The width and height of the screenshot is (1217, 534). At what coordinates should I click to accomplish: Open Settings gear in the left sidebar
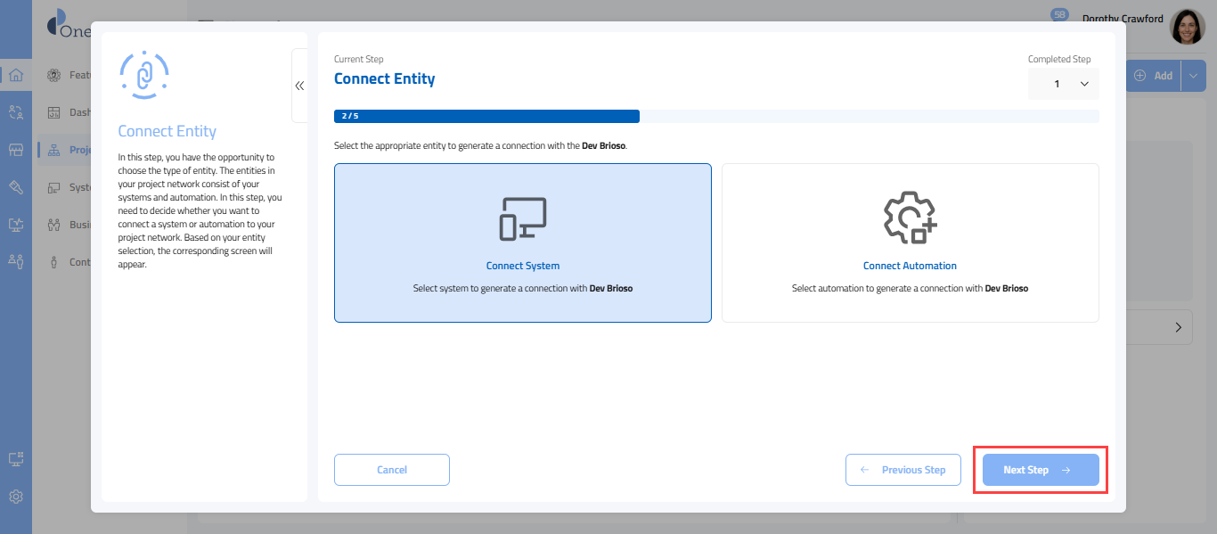click(x=15, y=497)
